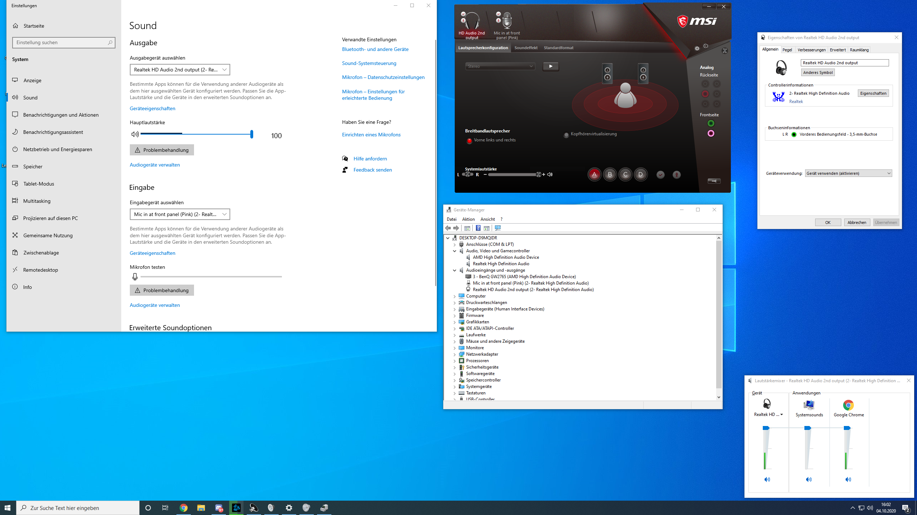Image resolution: width=917 pixels, height=515 pixels.
Task: Expand the Grafikkarten tree node
Action: point(455,322)
